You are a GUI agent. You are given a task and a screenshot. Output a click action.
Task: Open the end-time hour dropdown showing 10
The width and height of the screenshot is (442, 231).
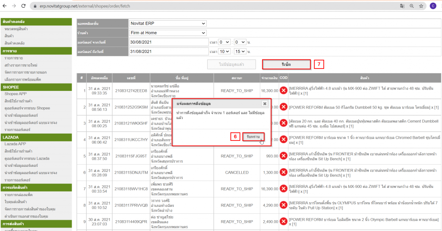coord(225,51)
